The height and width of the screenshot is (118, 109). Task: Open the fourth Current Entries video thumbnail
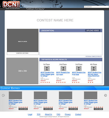91,95
